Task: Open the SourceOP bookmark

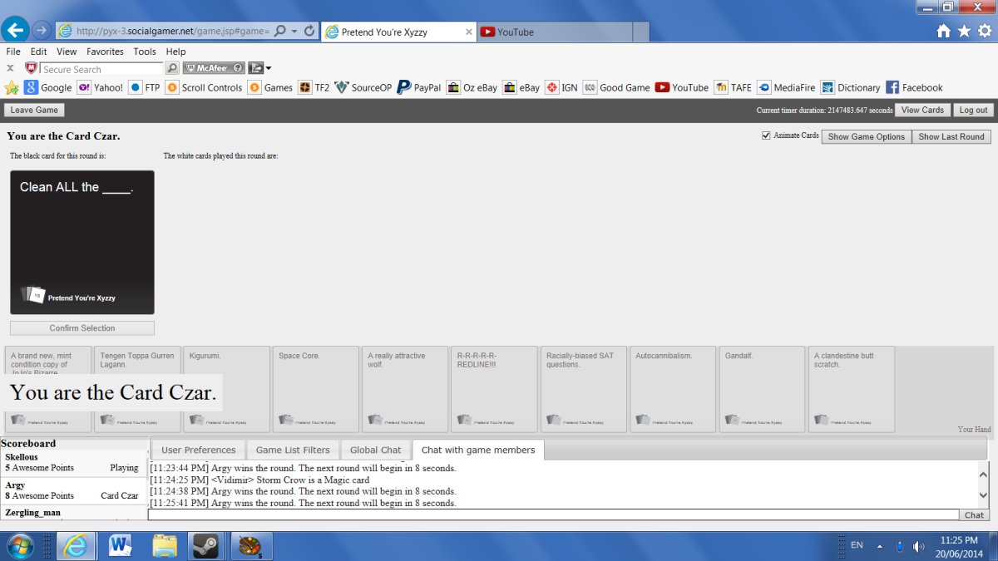Action: coord(363,87)
